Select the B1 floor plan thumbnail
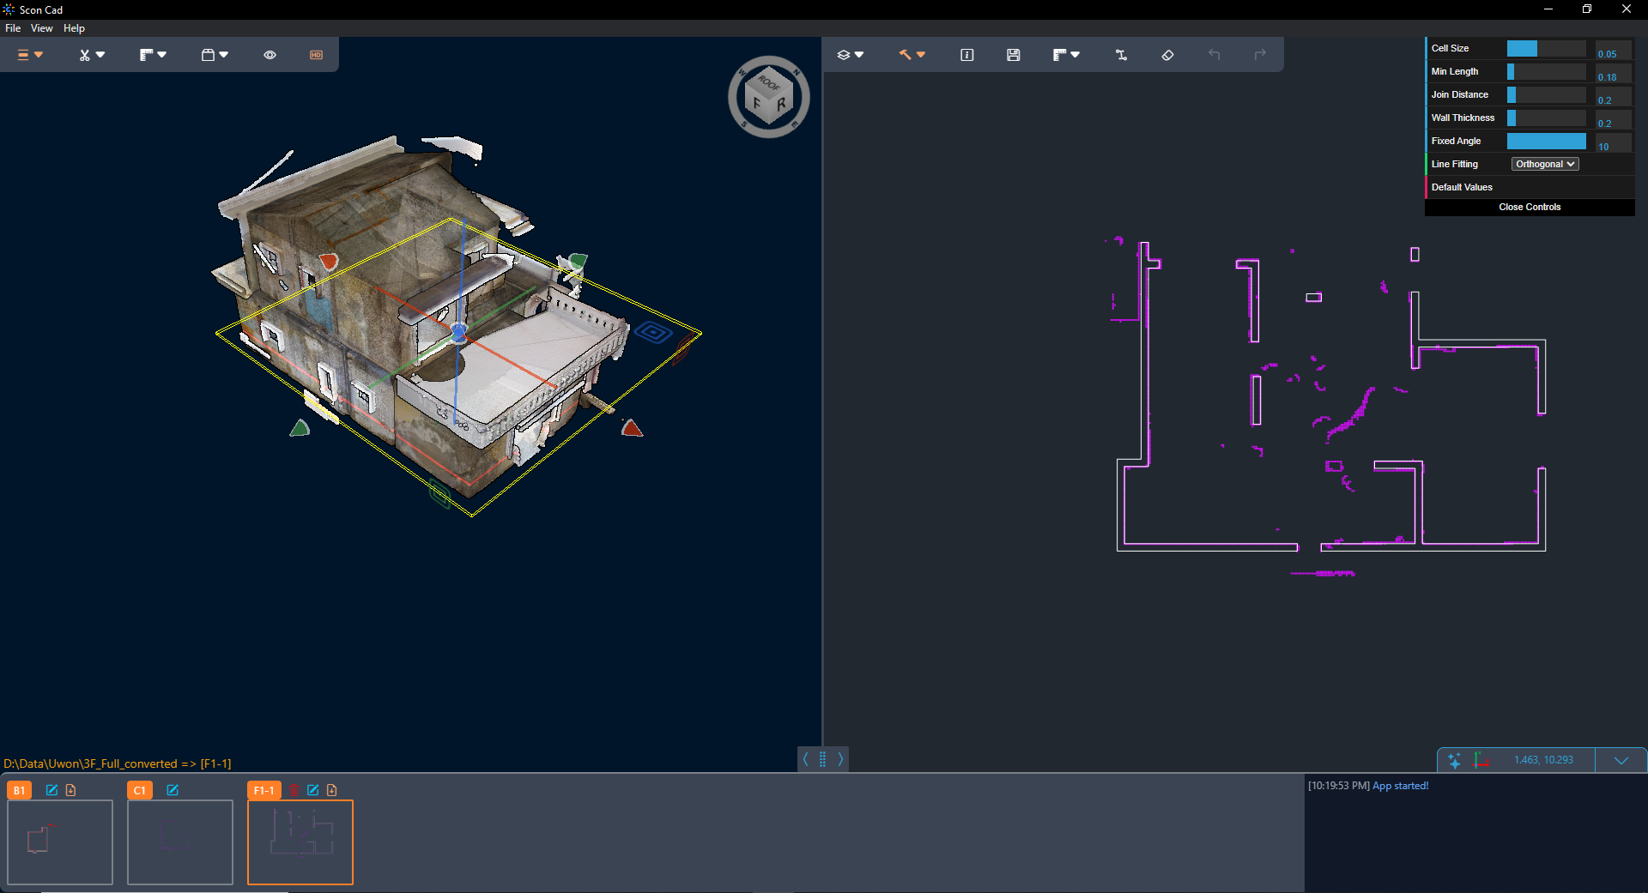The image size is (1648, 893). 60,842
